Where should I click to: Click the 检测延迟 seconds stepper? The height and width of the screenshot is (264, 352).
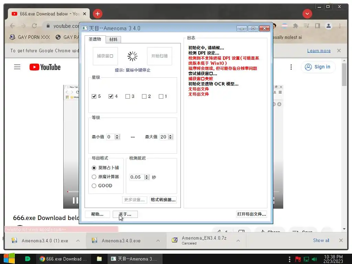pos(147,177)
